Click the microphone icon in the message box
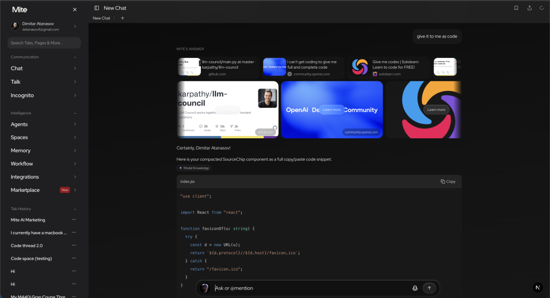The image size is (550, 298). (x=415, y=288)
